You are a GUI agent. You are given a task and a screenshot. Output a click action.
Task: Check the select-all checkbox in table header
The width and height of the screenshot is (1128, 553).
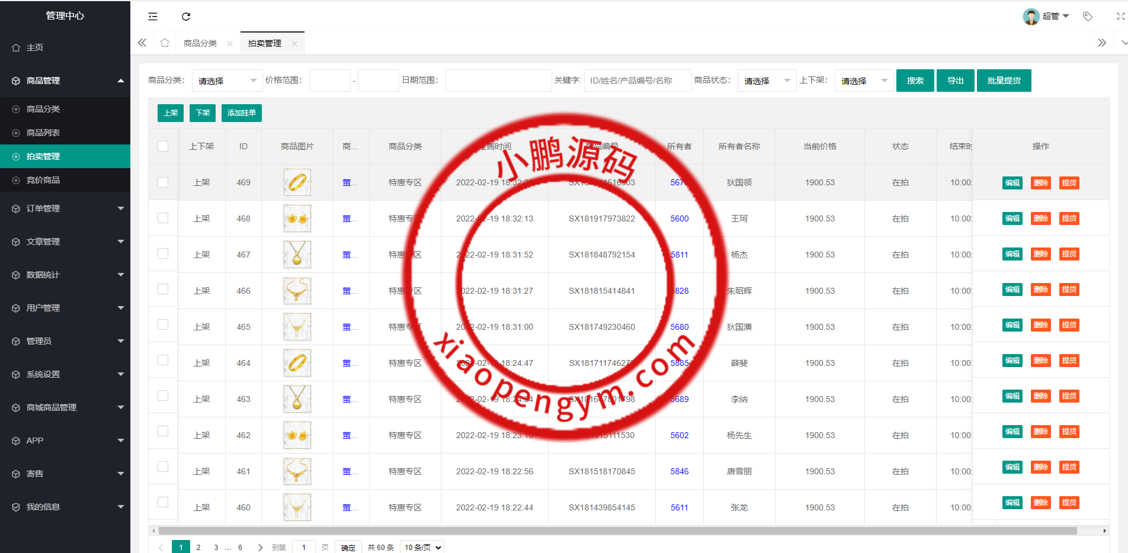[x=163, y=146]
